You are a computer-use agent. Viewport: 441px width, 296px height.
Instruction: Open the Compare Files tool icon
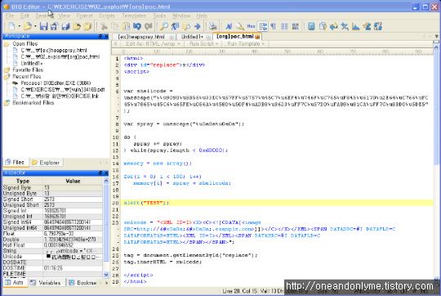tap(323, 26)
